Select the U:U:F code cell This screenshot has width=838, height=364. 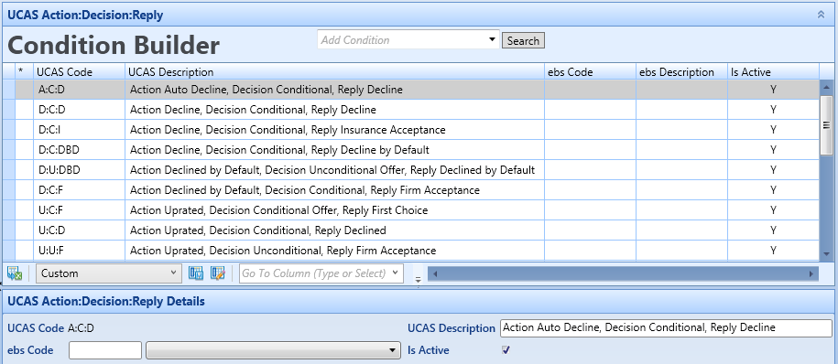point(79,251)
